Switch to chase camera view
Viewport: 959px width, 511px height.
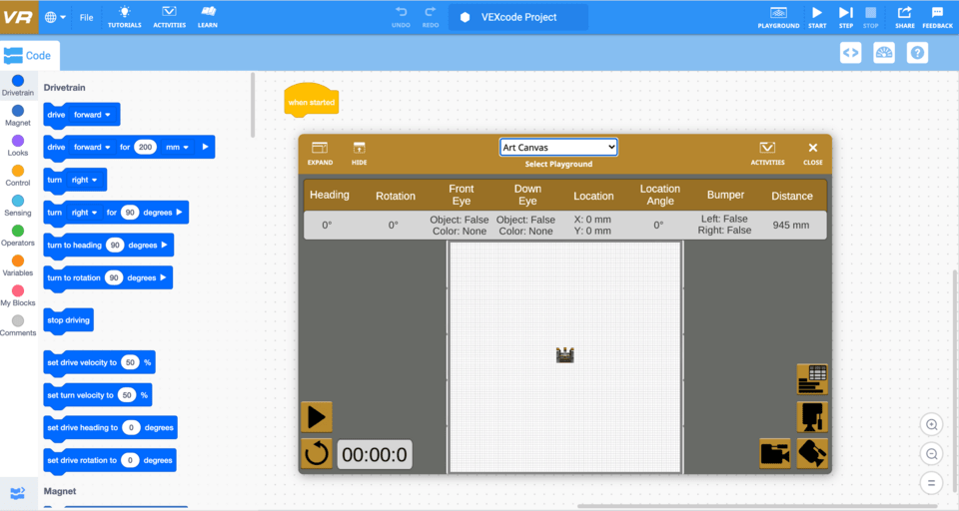[775, 453]
